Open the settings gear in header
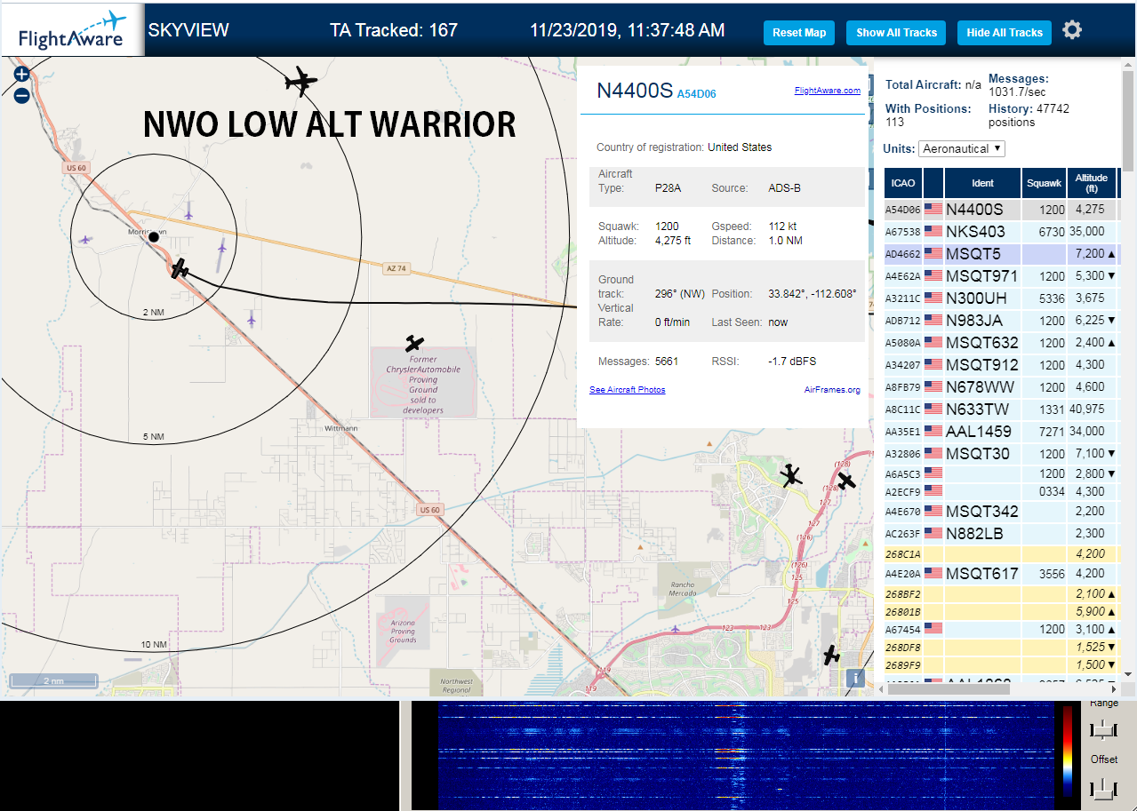 click(x=1072, y=30)
